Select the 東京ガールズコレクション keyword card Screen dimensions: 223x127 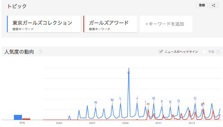(x=44, y=24)
